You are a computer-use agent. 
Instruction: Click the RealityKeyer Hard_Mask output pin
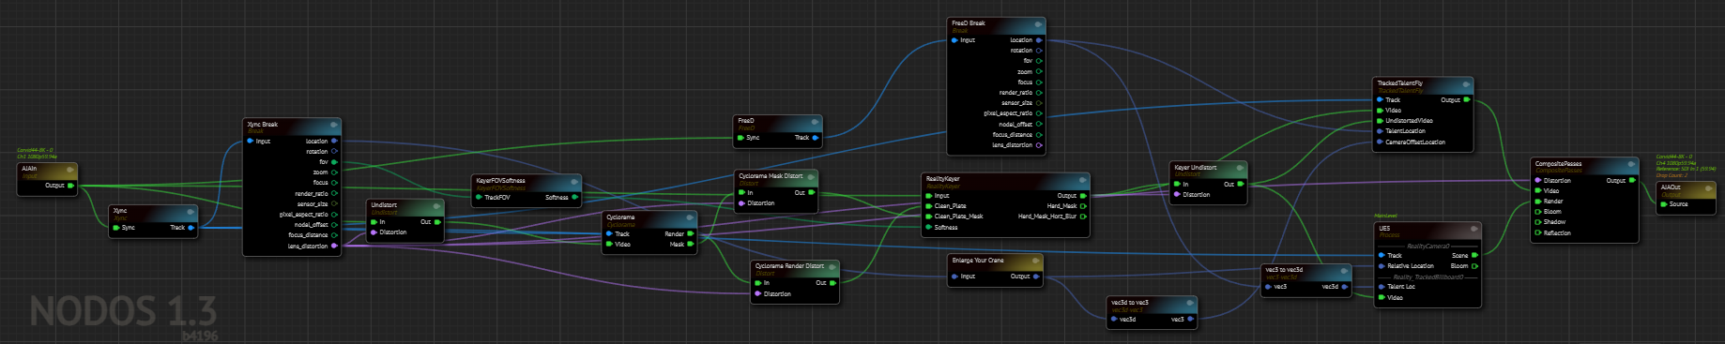[1083, 206]
